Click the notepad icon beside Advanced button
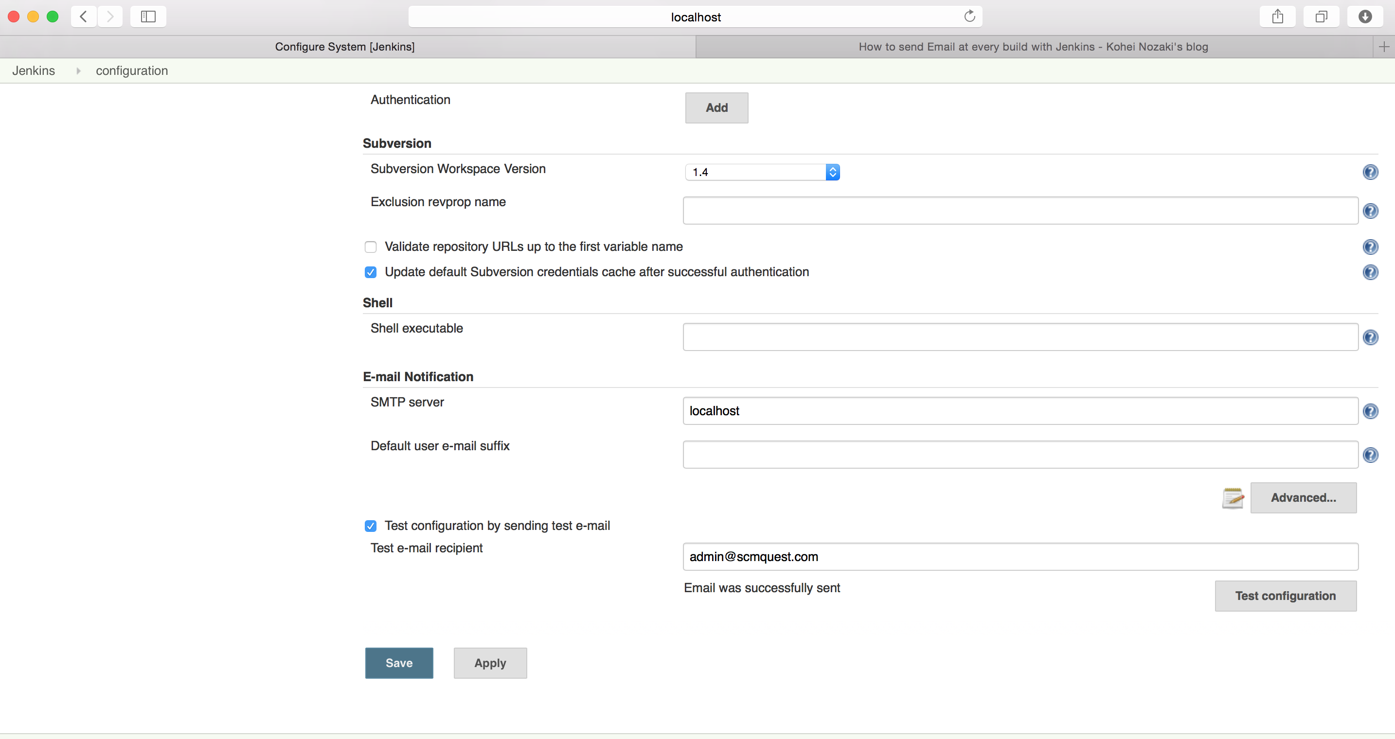 click(x=1233, y=498)
